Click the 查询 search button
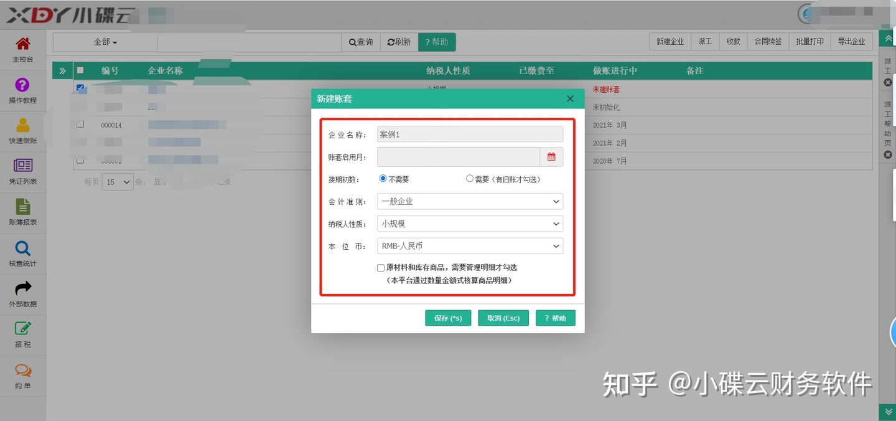 point(361,42)
